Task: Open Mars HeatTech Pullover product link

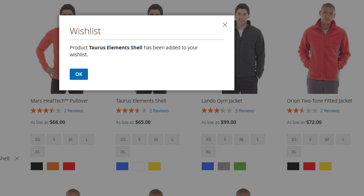Action: (x=59, y=101)
